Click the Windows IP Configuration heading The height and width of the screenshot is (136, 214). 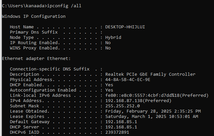pyautogui.click(x=34, y=16)
